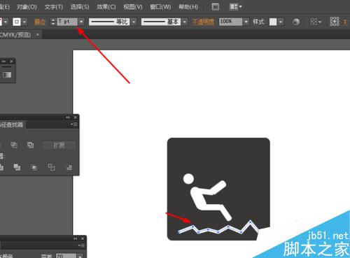
Task: Click the Exclude shape mode icon
Action: 30,145
